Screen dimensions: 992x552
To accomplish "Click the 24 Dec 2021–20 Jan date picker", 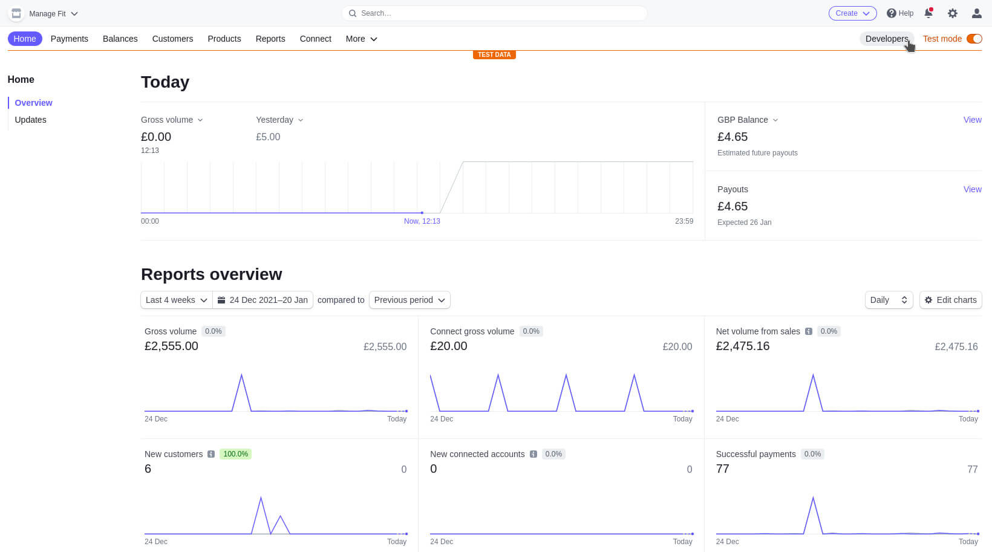I will click(263, 300).
